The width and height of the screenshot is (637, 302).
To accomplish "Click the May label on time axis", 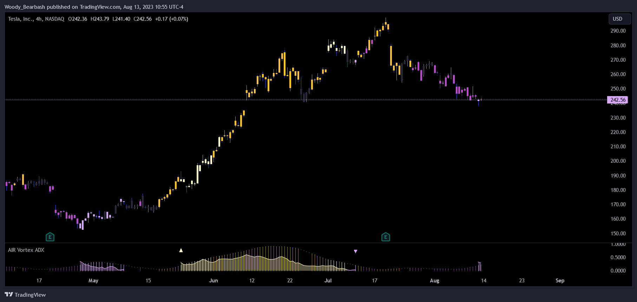I will click(x=93, y=281).
